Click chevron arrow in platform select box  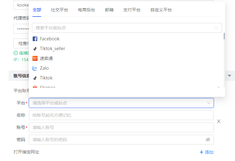(209, 103)
